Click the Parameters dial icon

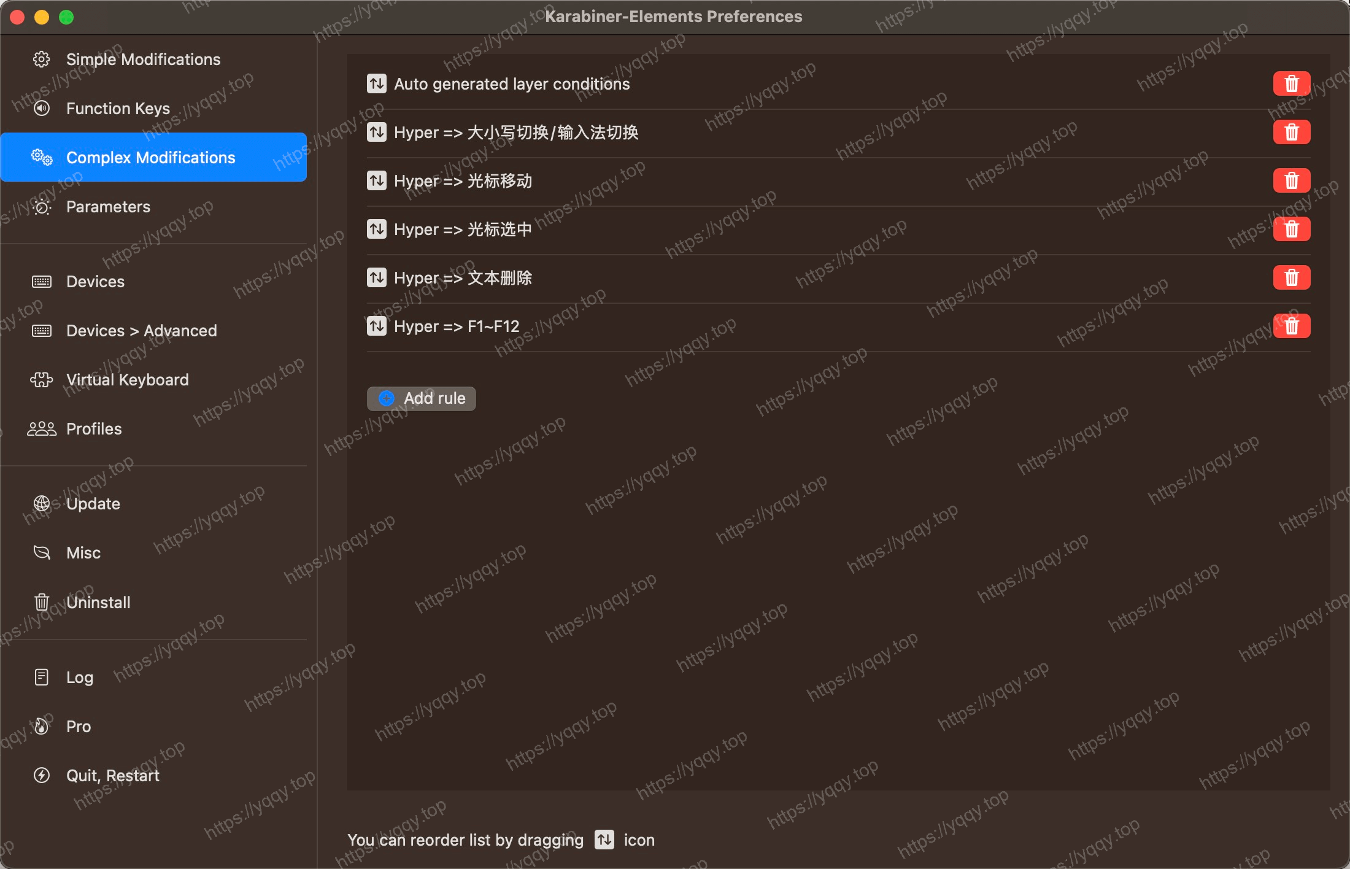coord(42,207)
